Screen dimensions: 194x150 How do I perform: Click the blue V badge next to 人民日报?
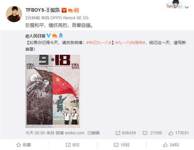click(49, 36)
